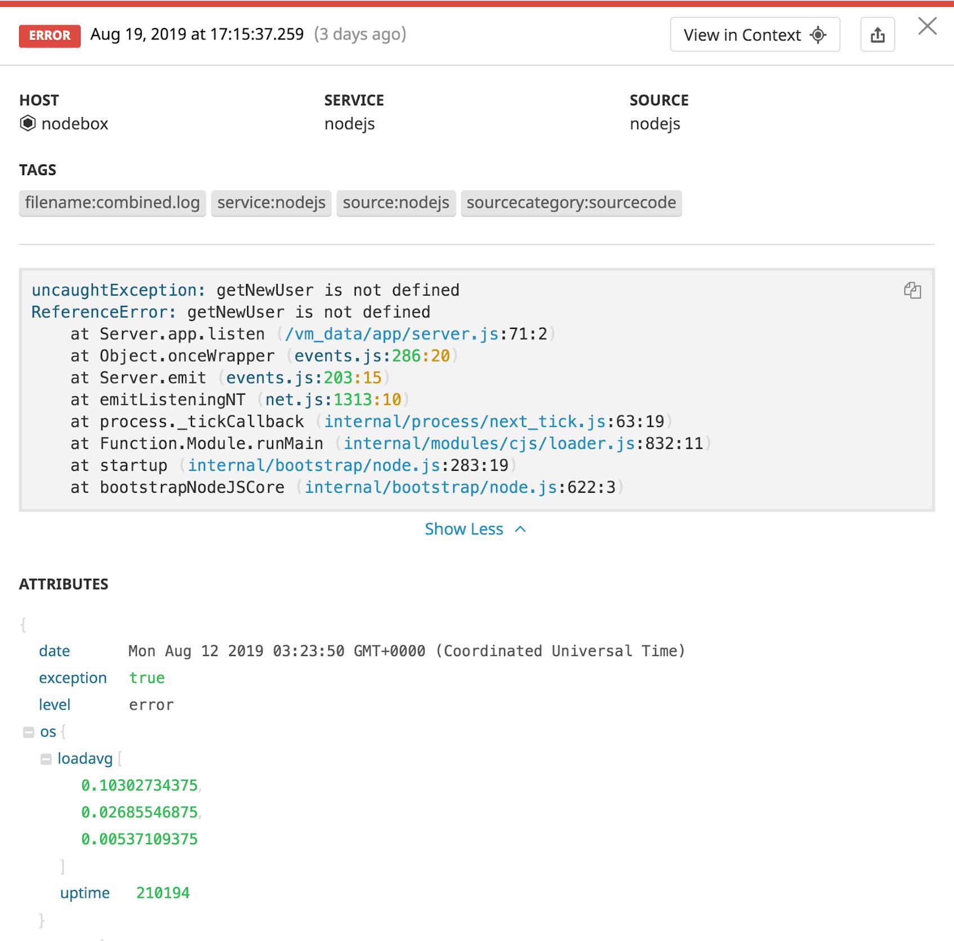Click the hexagon icon beside nodebox host
This screenshot has height=941, width=954.
[26, 124]
